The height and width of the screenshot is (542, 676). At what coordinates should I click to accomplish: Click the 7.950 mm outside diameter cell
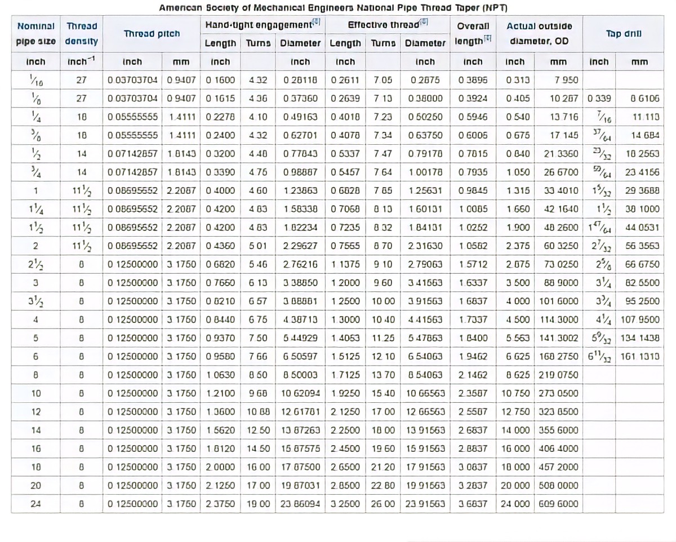point(566,80)
